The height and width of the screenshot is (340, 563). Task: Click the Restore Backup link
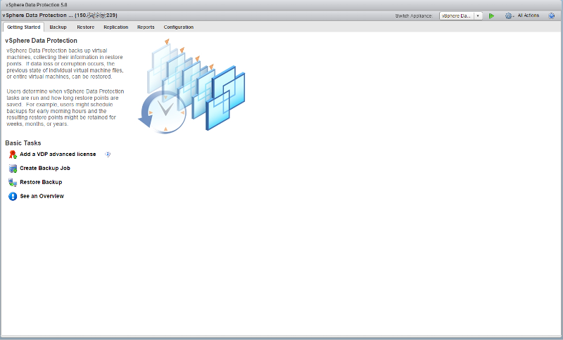click(x=41, y=182)
